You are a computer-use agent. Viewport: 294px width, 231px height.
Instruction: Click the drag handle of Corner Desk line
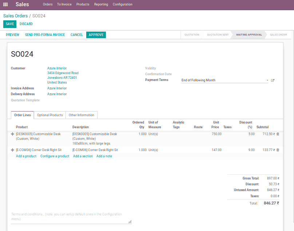pos(13,150)
